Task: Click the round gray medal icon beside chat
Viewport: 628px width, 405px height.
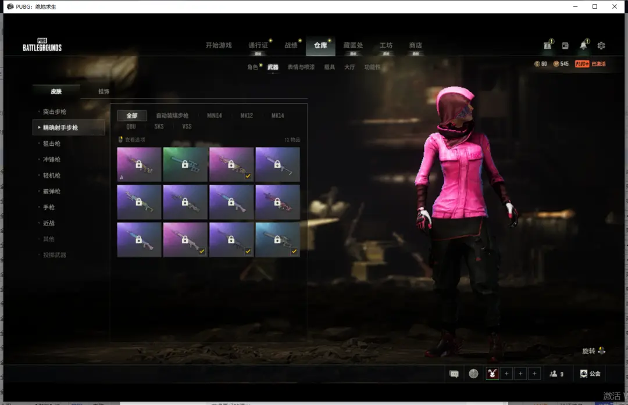Action: click(x=473, y=374)
